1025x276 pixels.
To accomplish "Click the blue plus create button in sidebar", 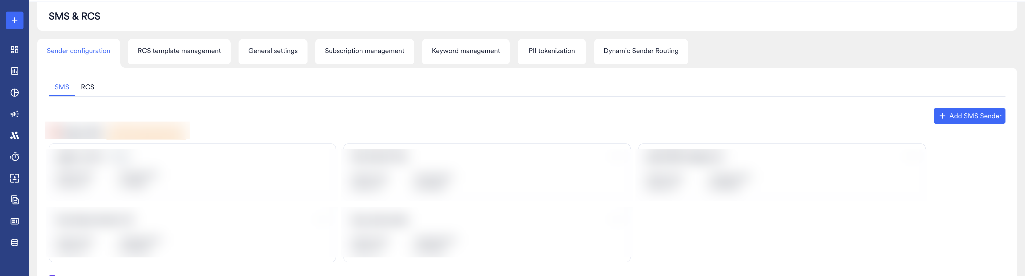I will 15,20.
